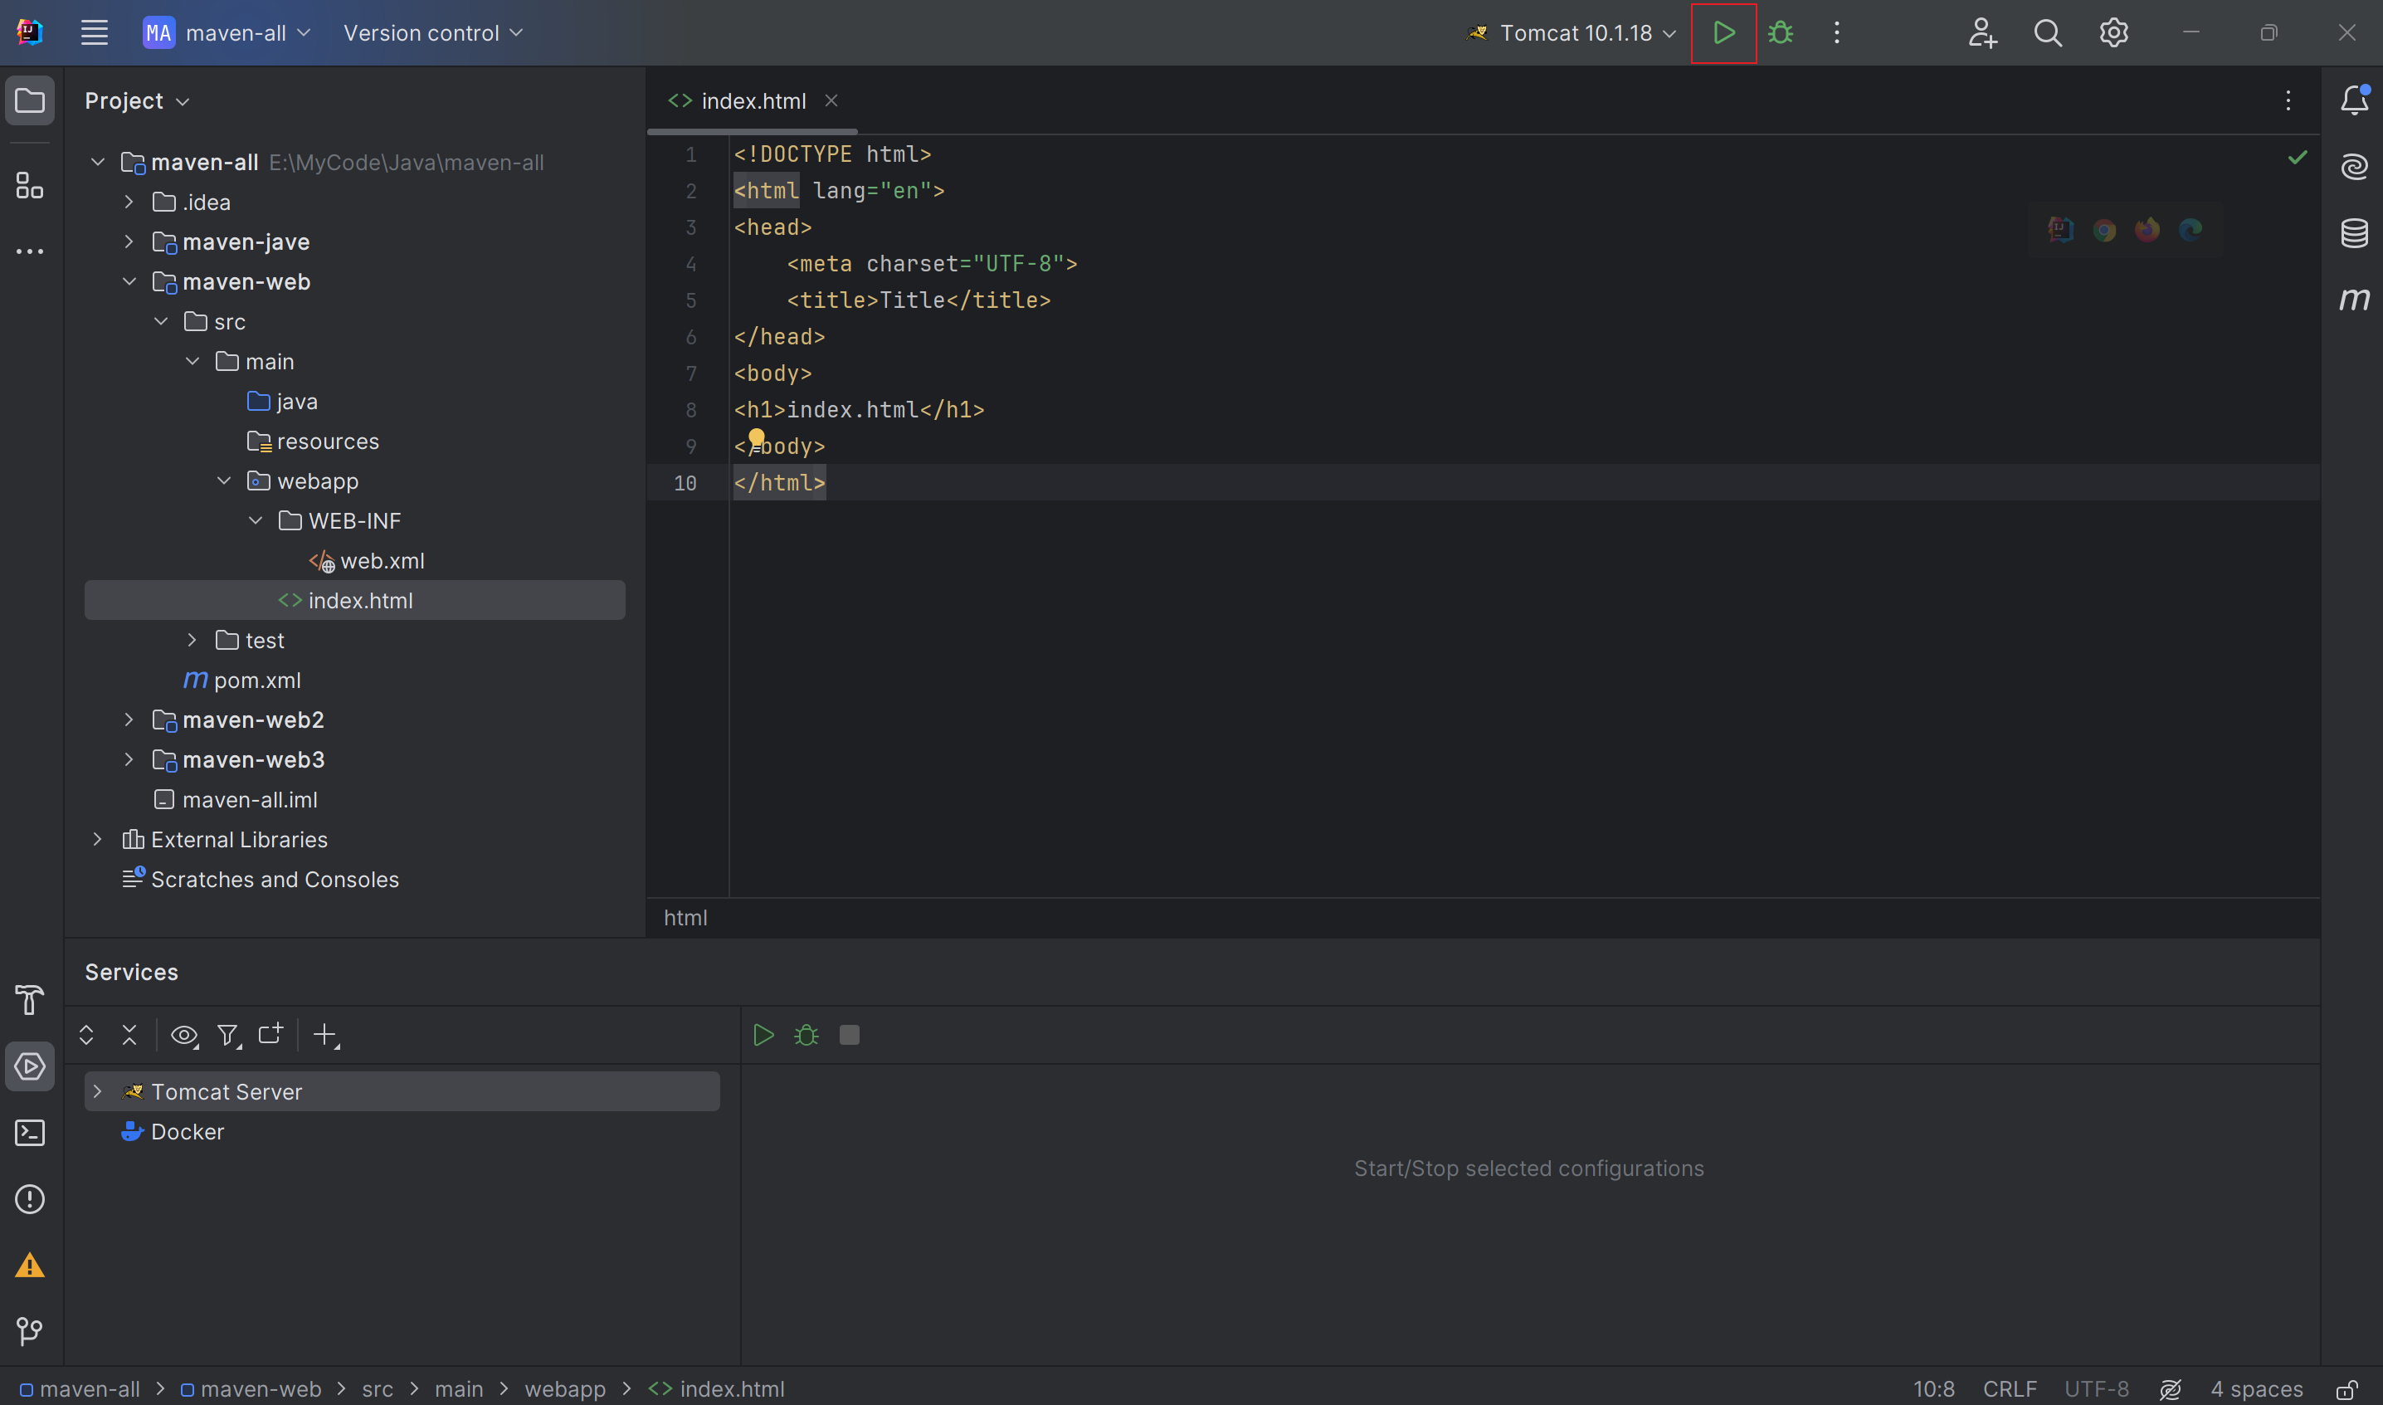This screenshot has width=2383, height=1405.
Task: Run the Tomcat server with the play button
Action: [x=1723, y=33]
